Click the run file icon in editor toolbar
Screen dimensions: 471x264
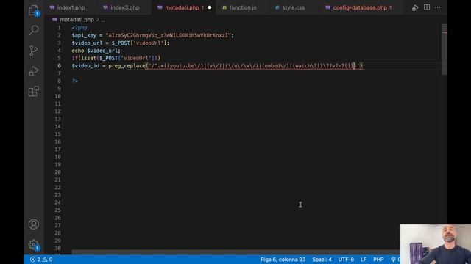tap(415, 8)
